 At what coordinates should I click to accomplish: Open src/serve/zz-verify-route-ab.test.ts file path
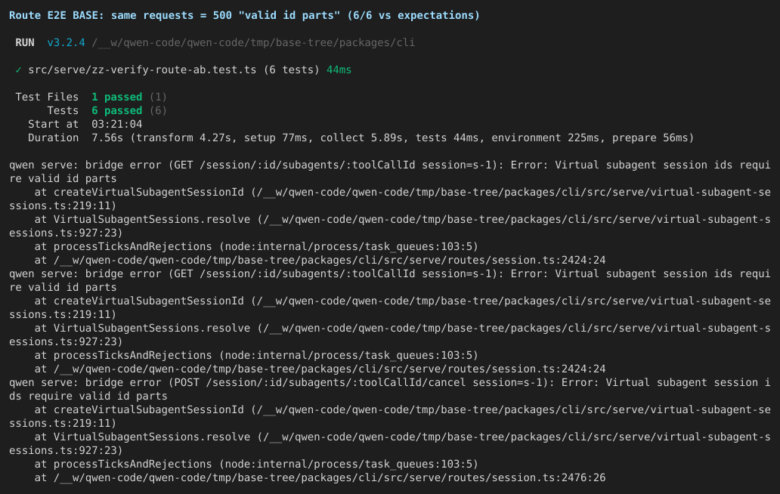coord(142,70)
